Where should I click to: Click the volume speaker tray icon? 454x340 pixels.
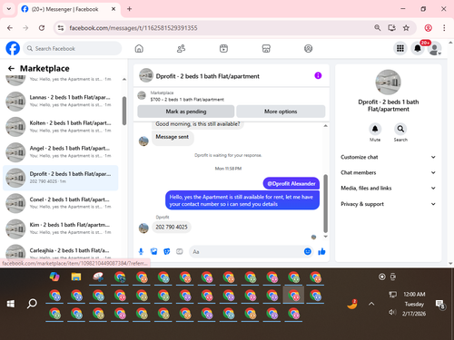(392, 312)
